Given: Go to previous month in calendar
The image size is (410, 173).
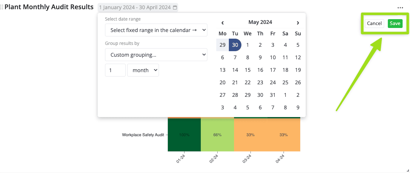Looking at the screenshot, I should pos(223,22).
